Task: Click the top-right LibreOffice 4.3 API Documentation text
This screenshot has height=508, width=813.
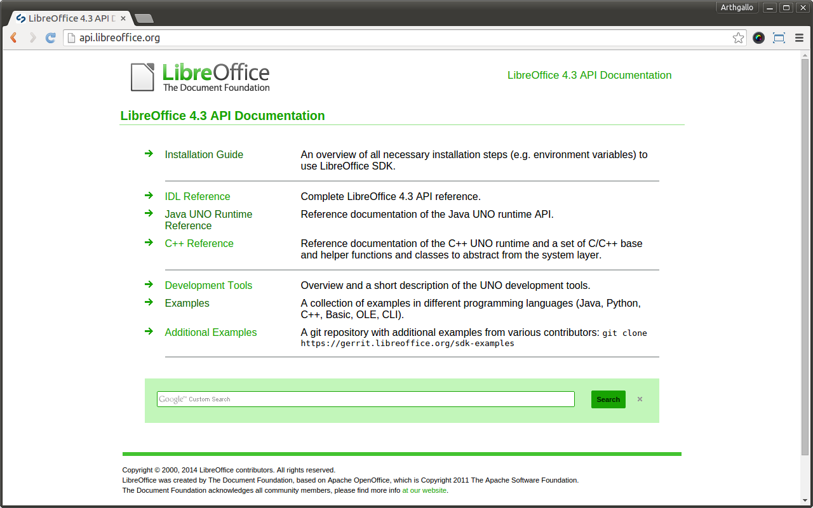Action: (x=589, y=75)
